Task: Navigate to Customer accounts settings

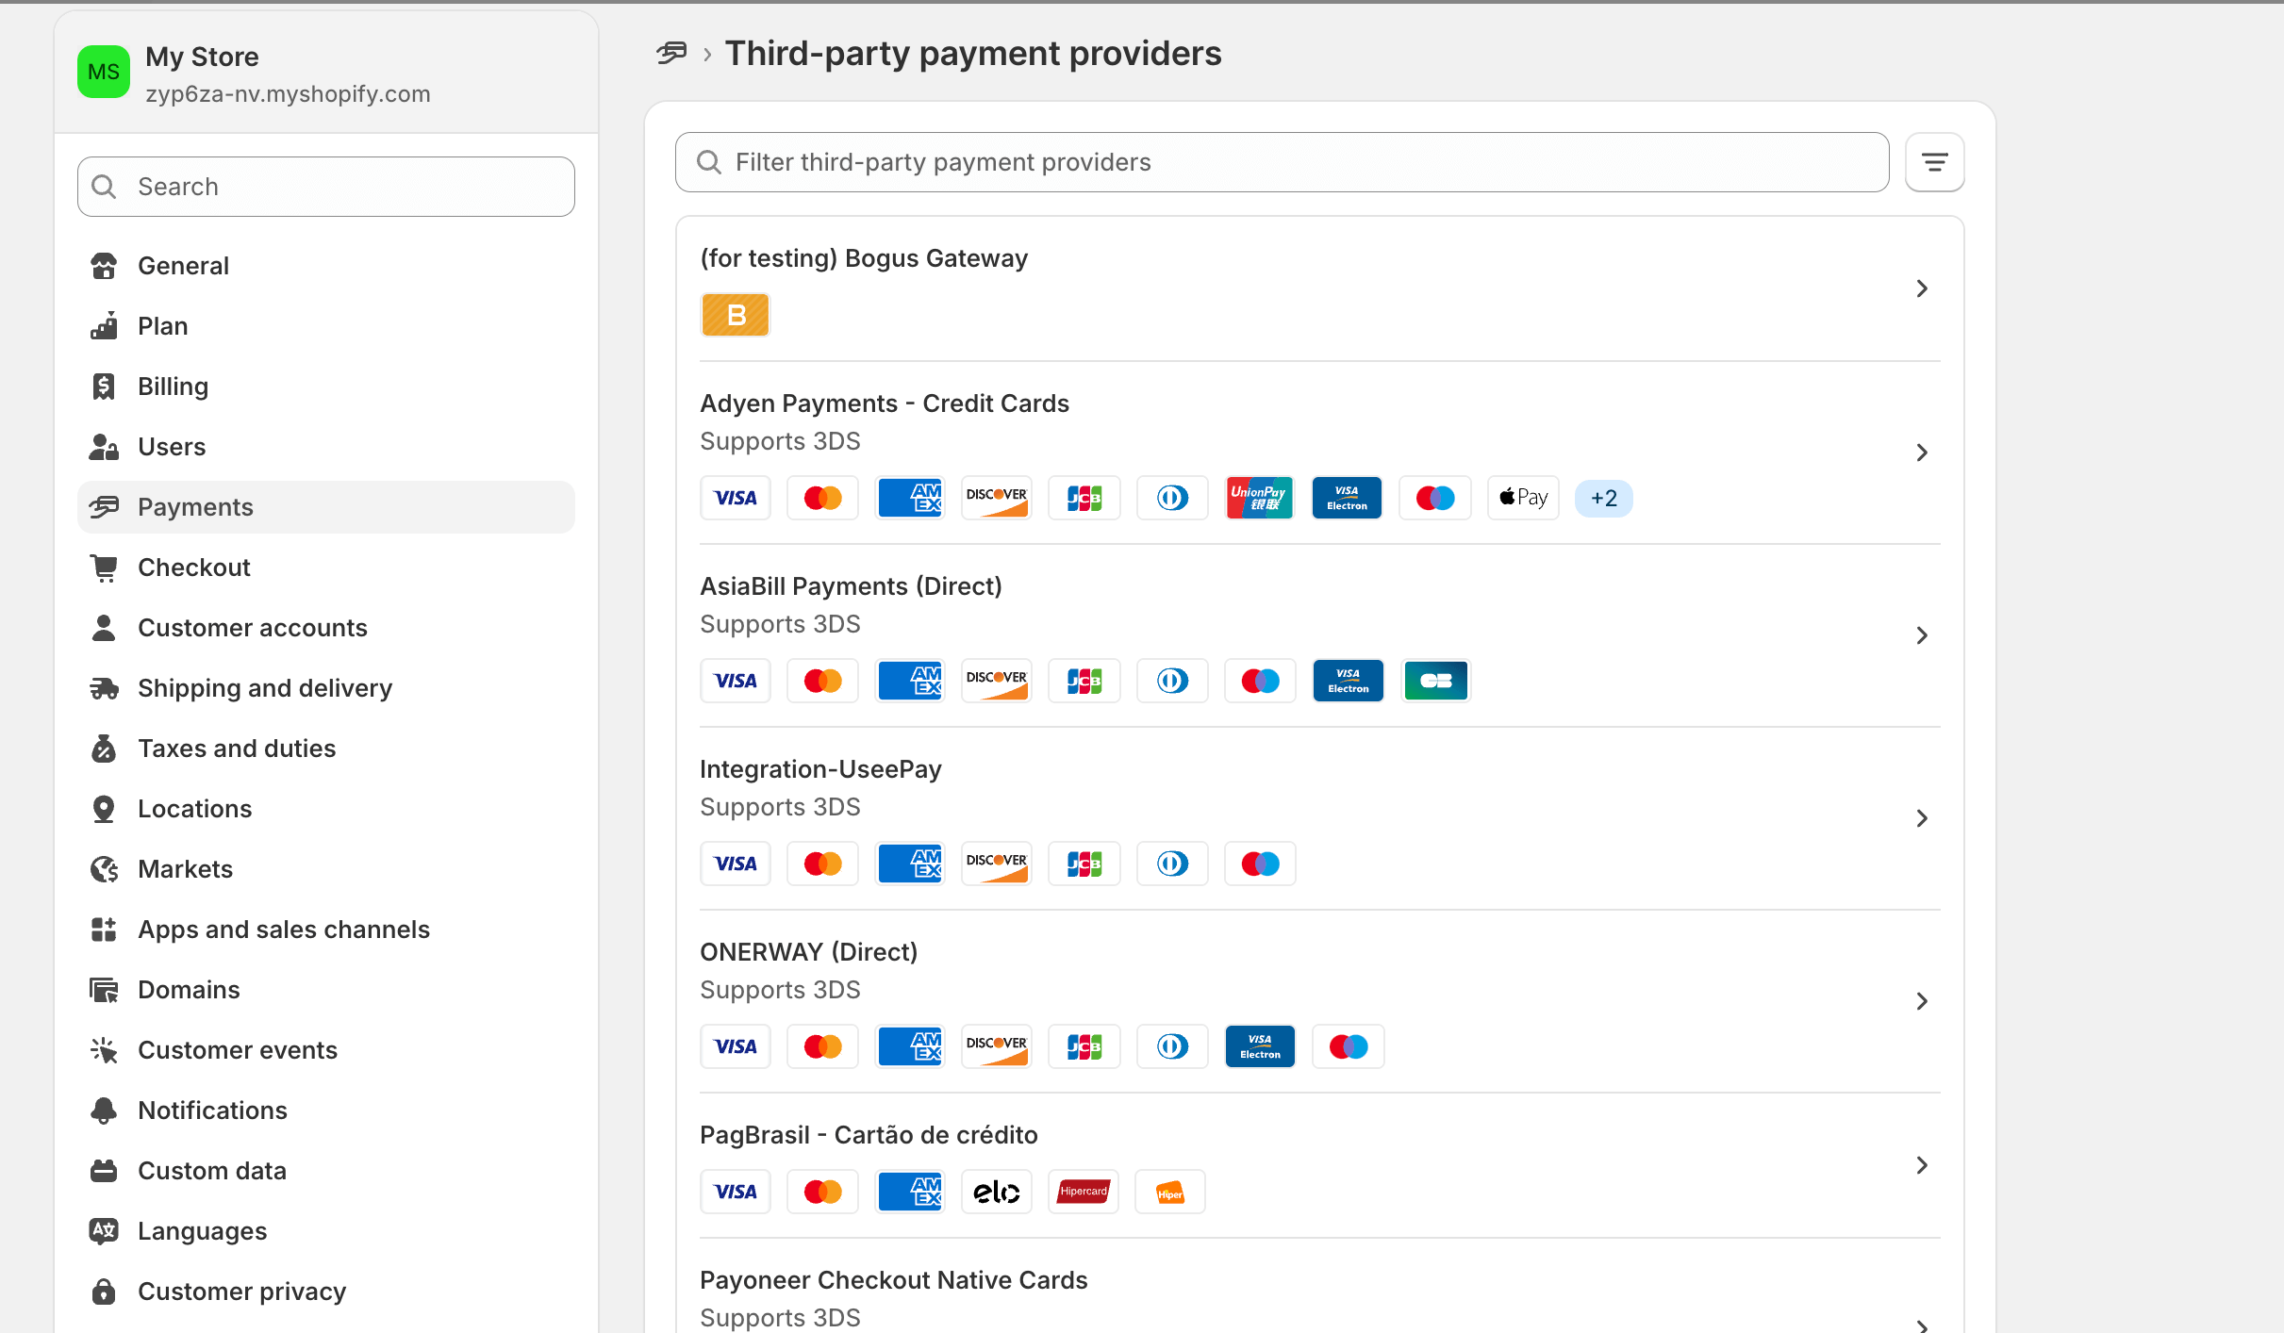Action: pyautogui.click(x=326, y=628)
